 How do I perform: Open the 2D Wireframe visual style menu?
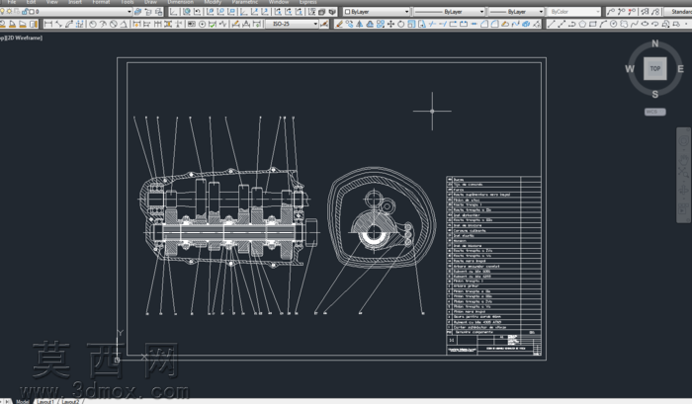pos(25,38)
